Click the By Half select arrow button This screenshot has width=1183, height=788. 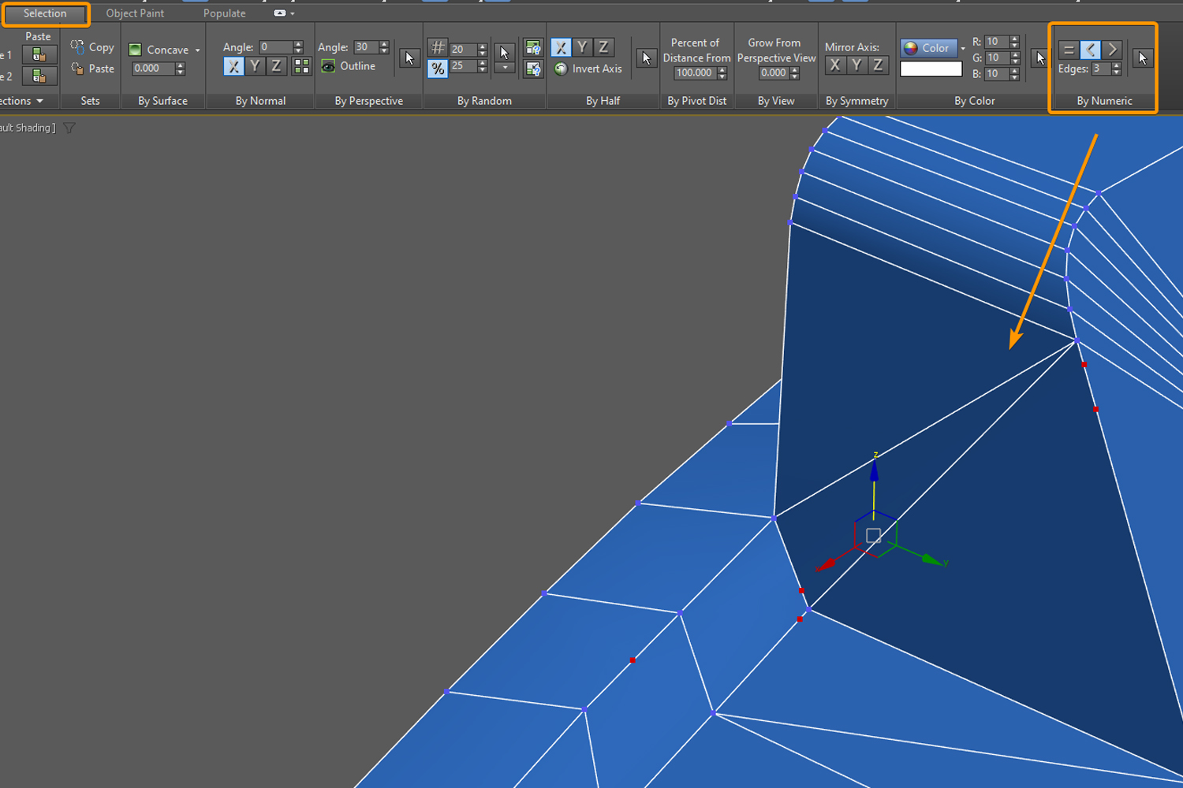(646, 58)
